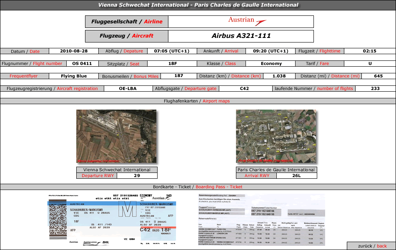Click the date value 2010-08-28
Image resolution: width=396 pixels, height=250 pixels.
(74, 51)
